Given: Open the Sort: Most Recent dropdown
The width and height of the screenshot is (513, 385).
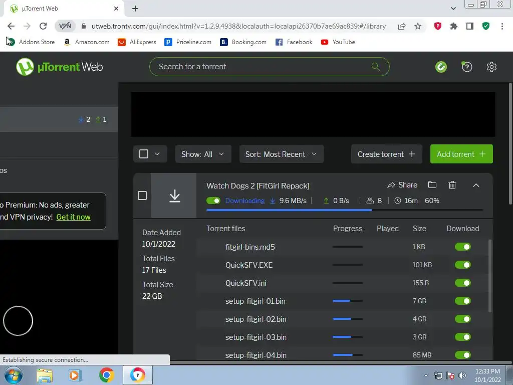Looking at the screenshot, I should [x=282, y=154].
